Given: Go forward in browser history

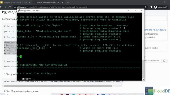Looking at the screenshot, I should coord(5,7).
